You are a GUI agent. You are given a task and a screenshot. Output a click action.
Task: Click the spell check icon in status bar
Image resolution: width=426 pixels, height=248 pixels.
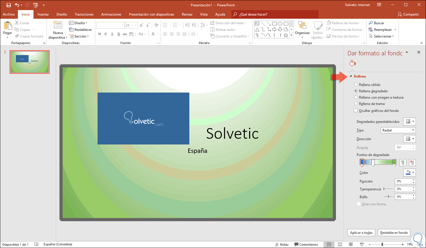point(36,245)
